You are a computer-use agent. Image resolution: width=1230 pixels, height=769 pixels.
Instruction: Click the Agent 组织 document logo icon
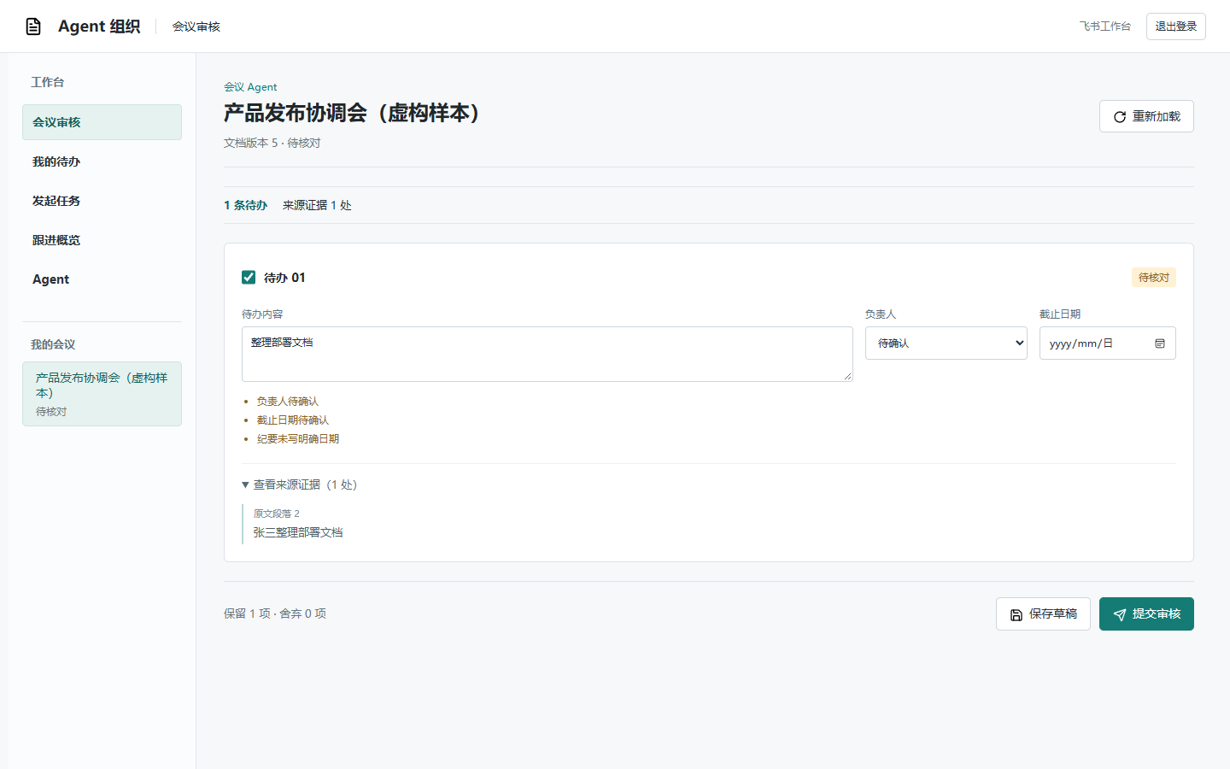33,26
